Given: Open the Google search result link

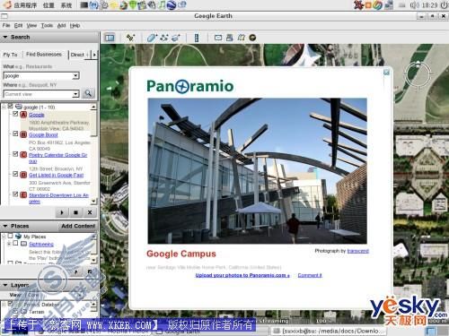Looking at the screenshot, I should pyautogui.click(x=37, y=115).
